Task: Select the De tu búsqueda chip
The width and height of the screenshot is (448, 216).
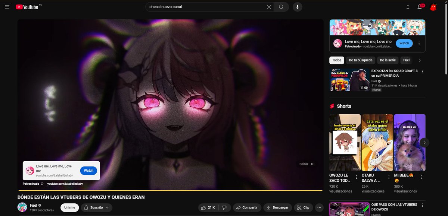Action: pyautogui.click(x=361, y=60)
